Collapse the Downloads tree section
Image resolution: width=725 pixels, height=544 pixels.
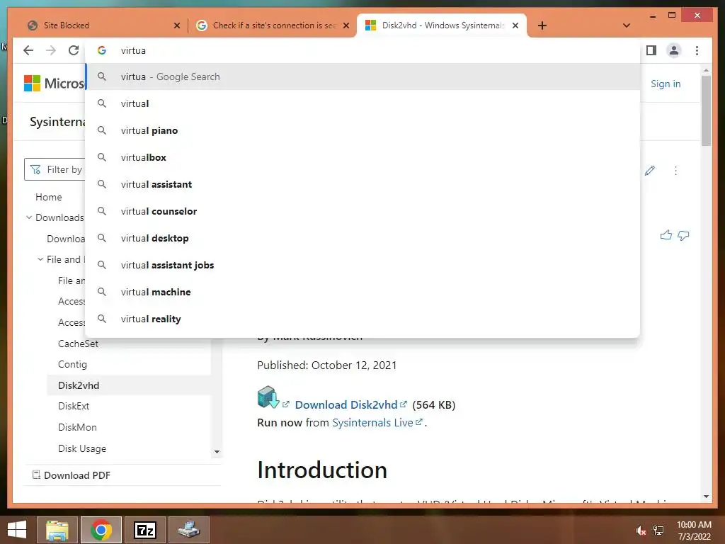click(29, 217)
